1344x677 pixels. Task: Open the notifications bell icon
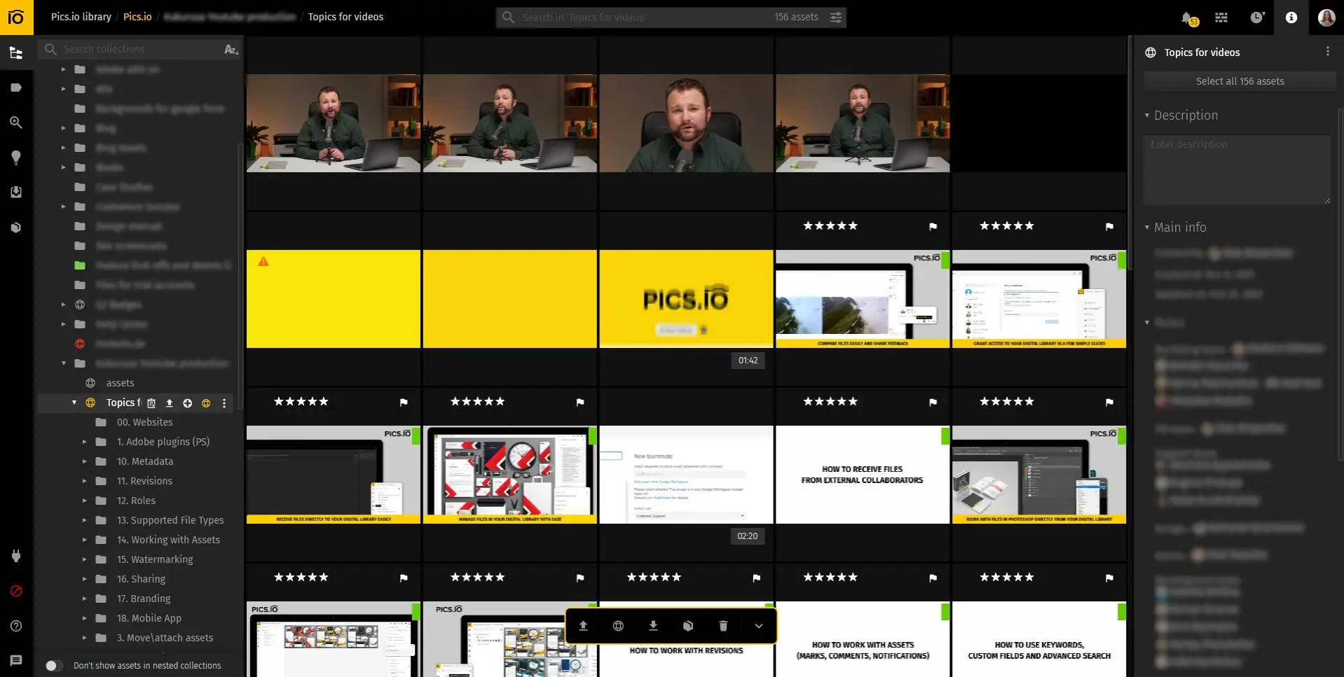(x=1188, y=18)
